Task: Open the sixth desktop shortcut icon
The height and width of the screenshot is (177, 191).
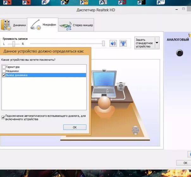Action: pyautogui.click(x=103, y=2)
